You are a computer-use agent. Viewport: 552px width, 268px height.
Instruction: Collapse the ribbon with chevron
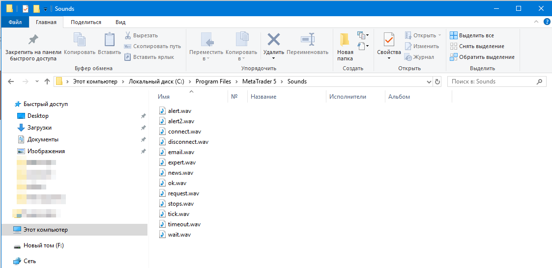coord(536,22)
